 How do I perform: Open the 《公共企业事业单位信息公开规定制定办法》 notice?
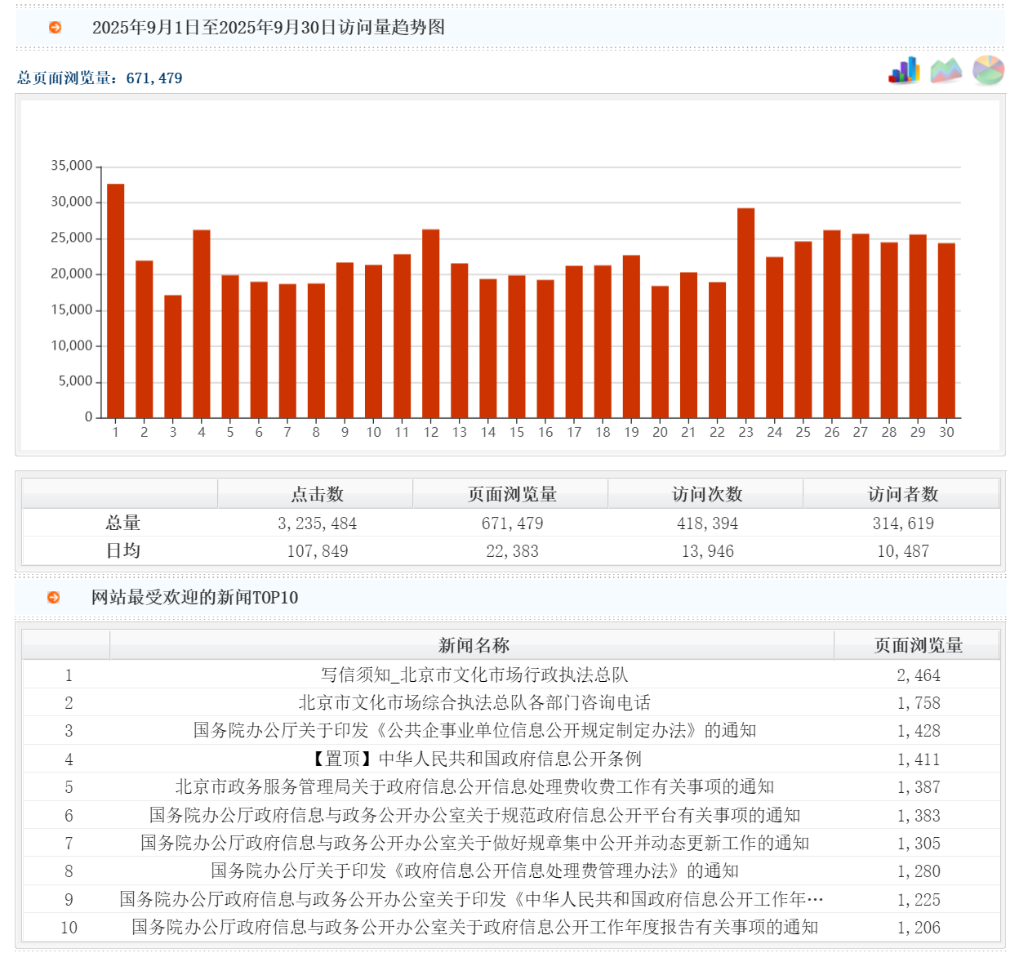[474, 730]
